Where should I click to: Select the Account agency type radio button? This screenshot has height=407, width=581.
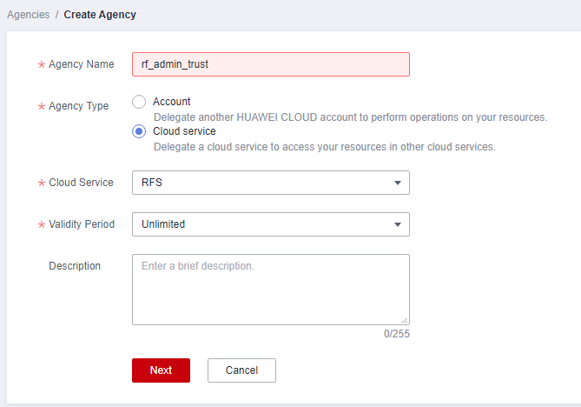[x=139, y=102]
